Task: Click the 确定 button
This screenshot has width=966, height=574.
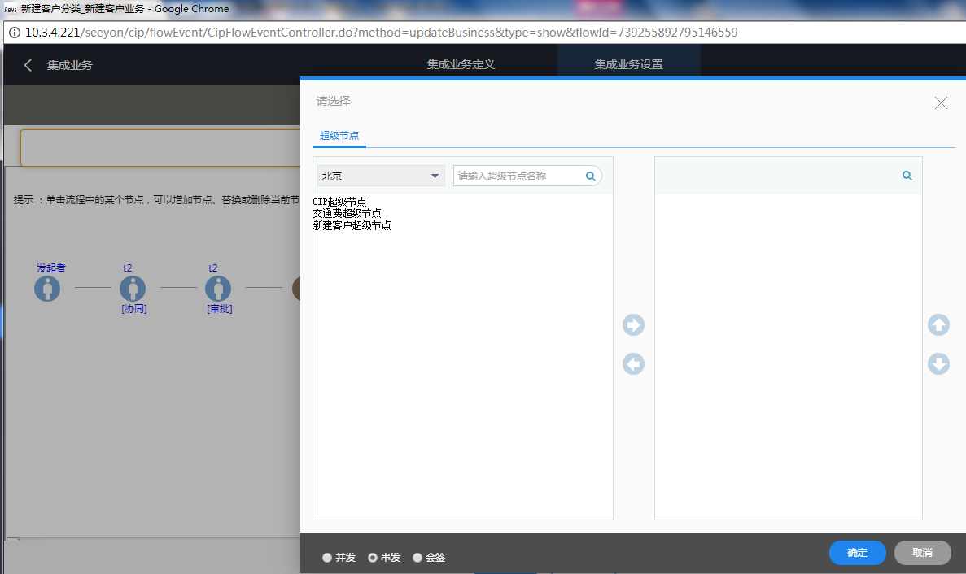Action: click(857, 553)
